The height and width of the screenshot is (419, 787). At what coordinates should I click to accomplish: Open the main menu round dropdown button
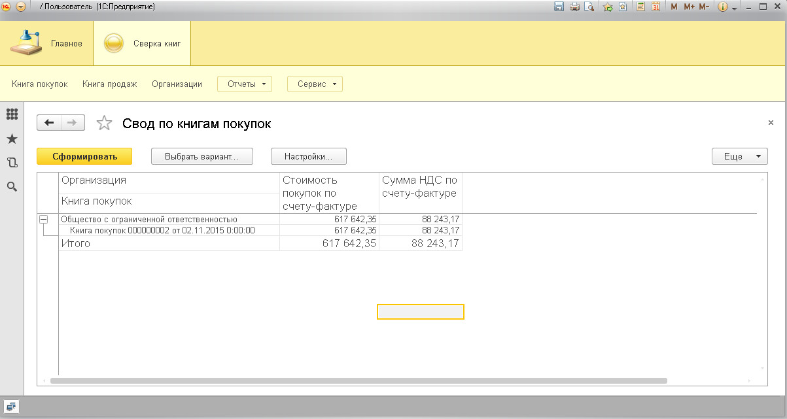(21, 7)
